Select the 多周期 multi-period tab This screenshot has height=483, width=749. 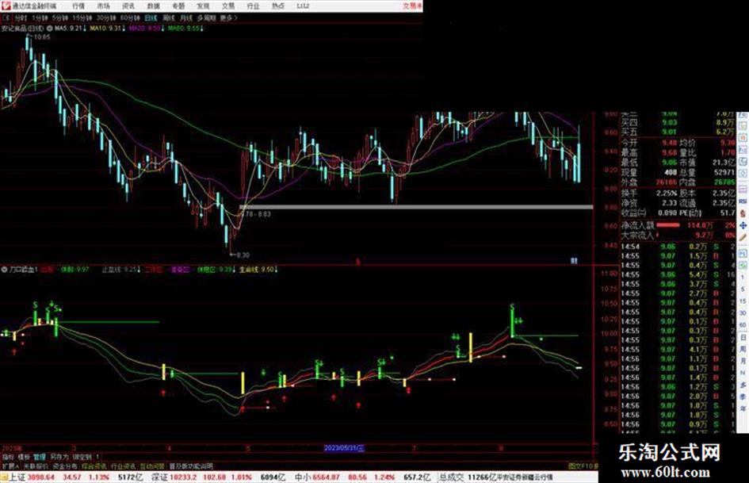click(x=206, y=18)
